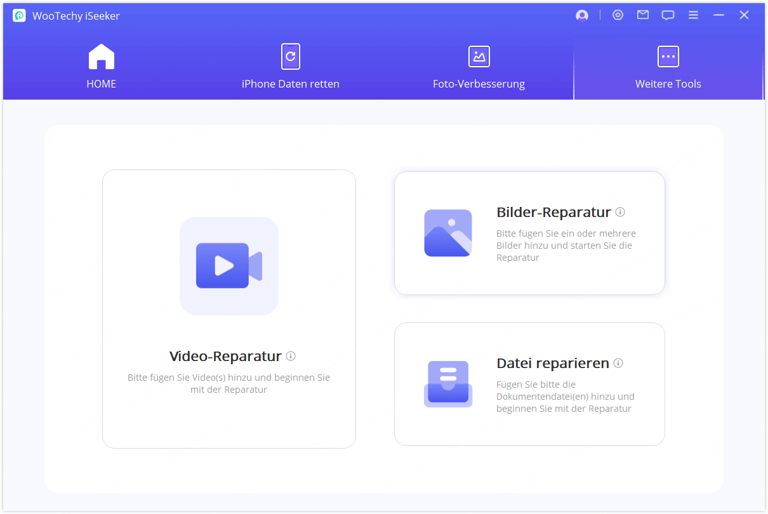Start the Datei reparieren tool card

(529, 384)
